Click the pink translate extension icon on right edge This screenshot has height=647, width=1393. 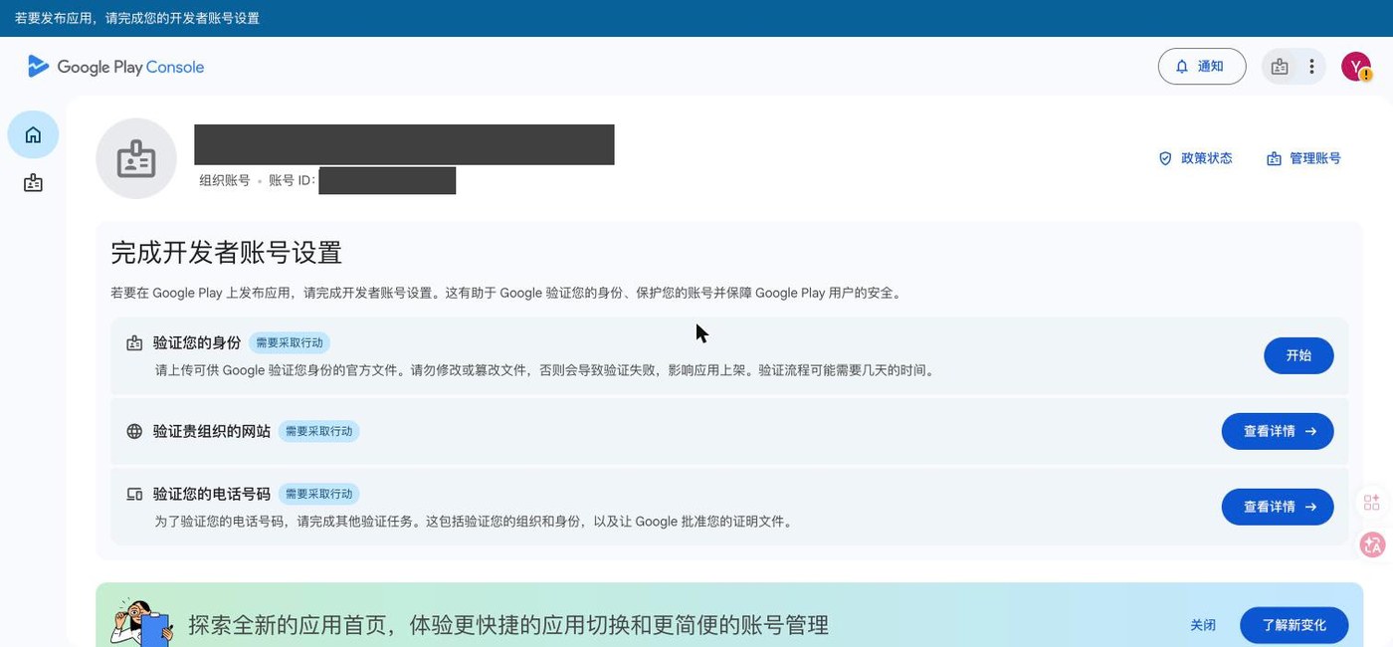pos(1373,543)
